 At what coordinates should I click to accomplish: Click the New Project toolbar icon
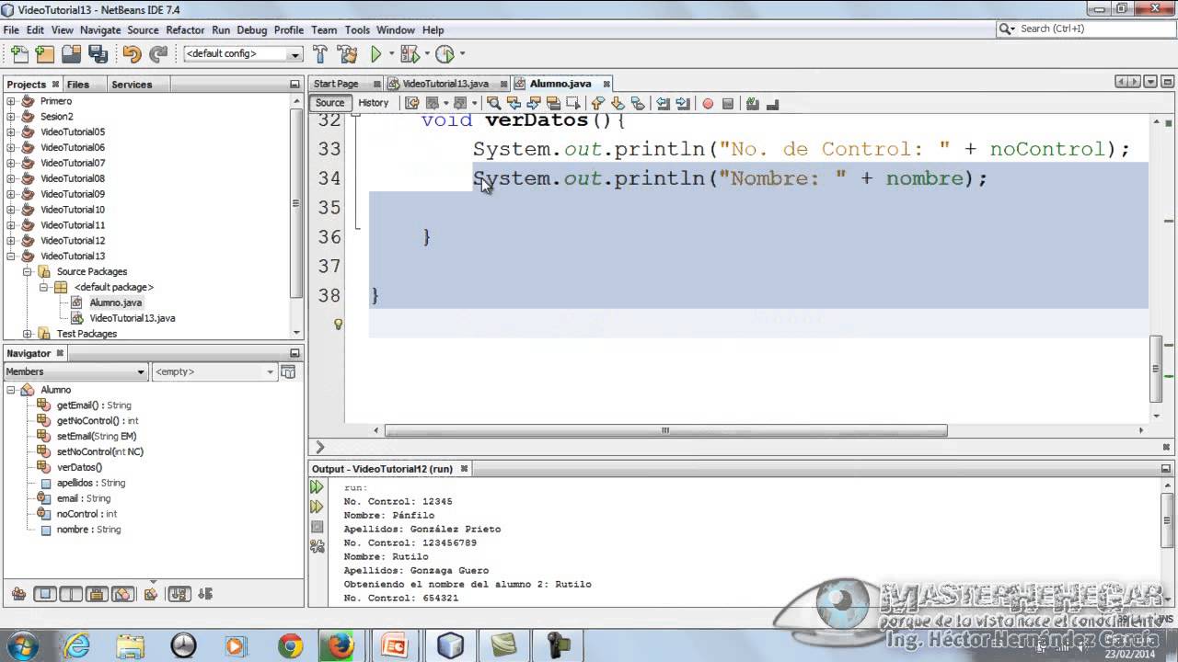(44, 54)
